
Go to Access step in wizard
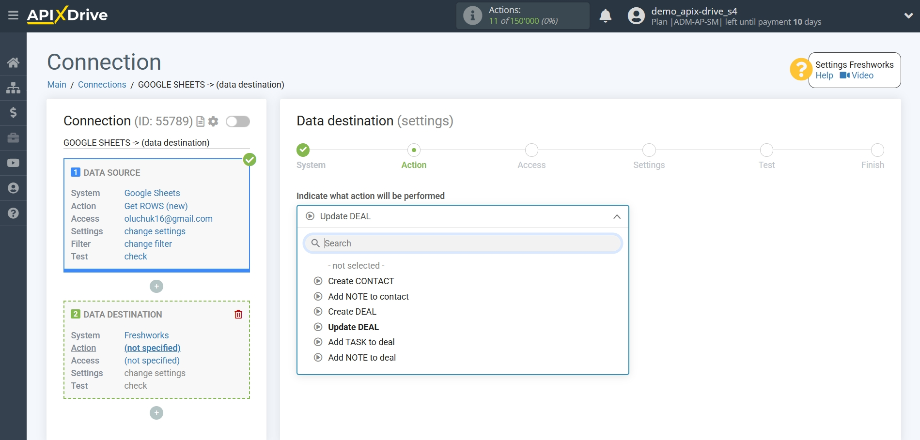(x=531, y=150)
